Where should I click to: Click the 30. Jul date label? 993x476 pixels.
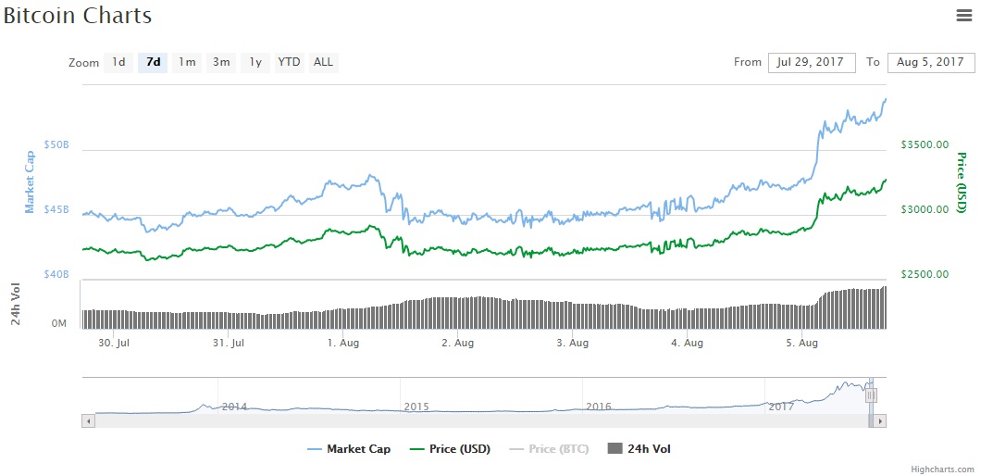(x=115, y=343)
